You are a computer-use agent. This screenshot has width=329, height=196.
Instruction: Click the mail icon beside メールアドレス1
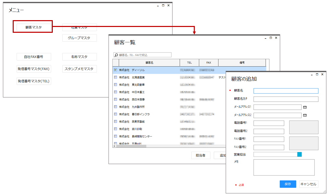305,107
